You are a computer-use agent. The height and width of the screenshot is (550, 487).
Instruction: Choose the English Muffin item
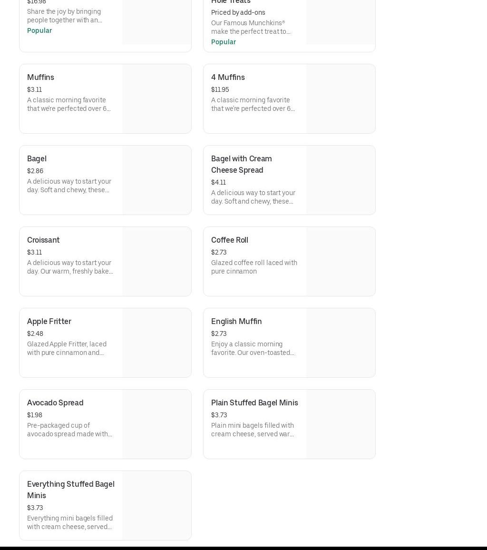click(x=236, y=321)
